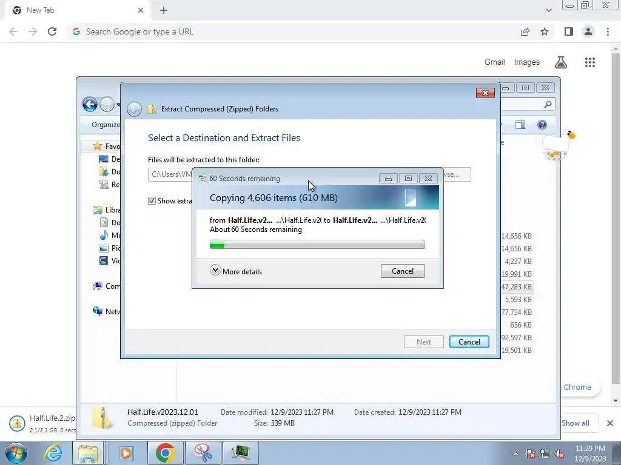This screenshot has height=465, width=621.
Task: Select Network in Explorer sidebar
Action: [x=106, y=312]
